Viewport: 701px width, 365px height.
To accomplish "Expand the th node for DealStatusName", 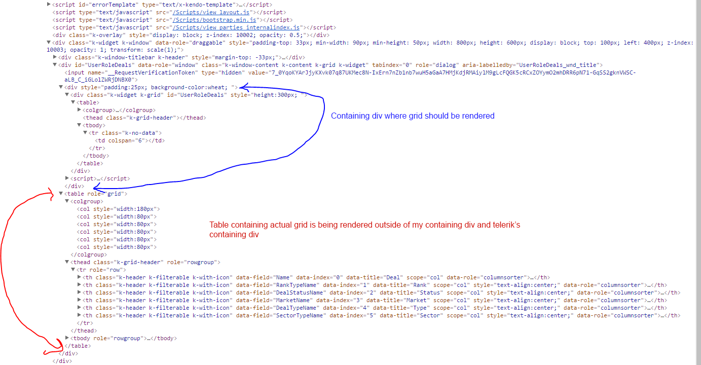I will pyautogui.click(x=79, y=293).
